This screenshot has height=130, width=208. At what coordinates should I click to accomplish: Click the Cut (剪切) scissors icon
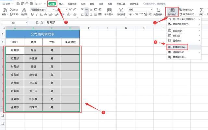pos(11,9)
